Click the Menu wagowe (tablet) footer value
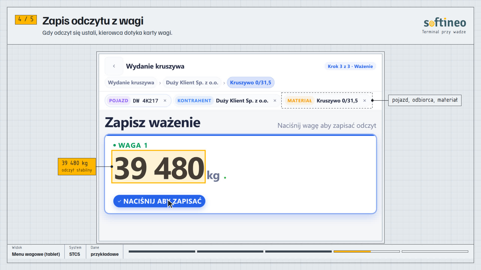Viewport: 481px width, 270px height. (x=36, y=254)
